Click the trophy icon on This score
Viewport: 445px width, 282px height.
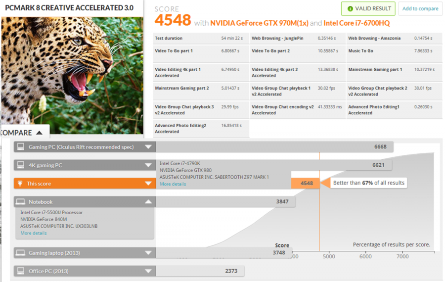click(x=20, y=184)
